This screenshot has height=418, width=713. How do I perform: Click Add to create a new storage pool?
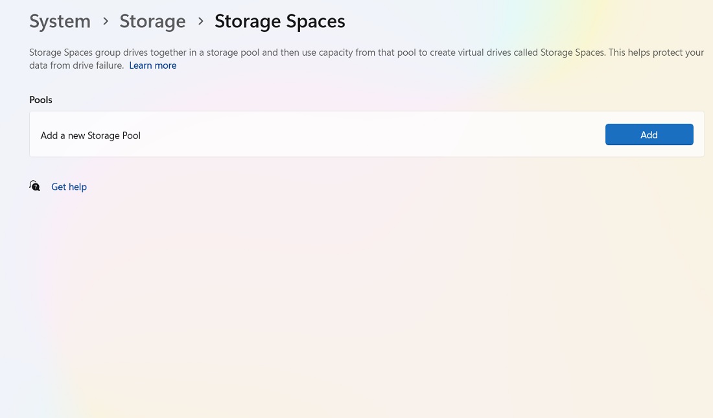click(649, 134)
